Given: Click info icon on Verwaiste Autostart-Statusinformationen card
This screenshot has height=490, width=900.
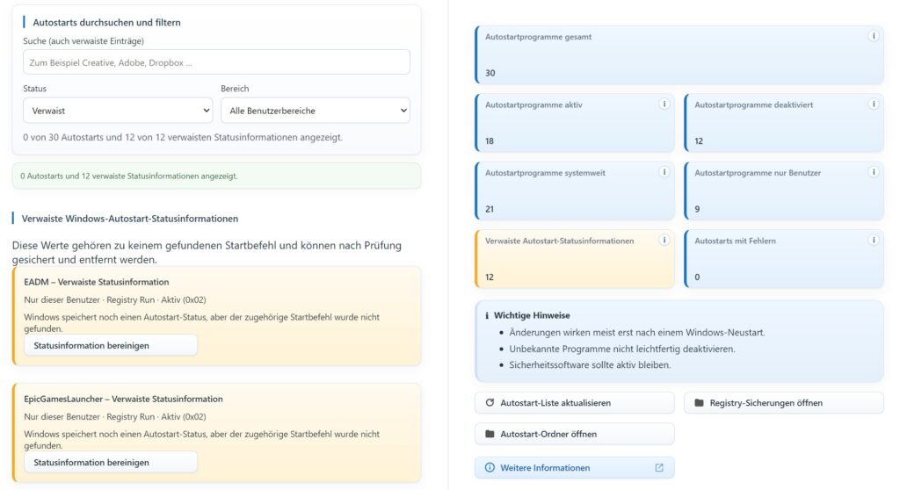Looking at the screenshot, I should point(664,240).
